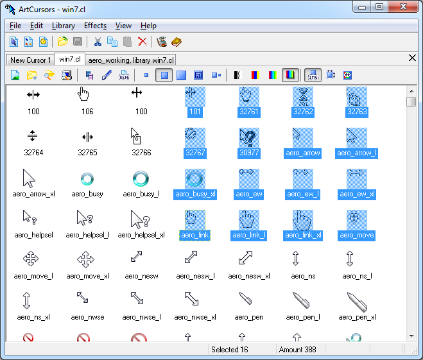Image resolution: width=423 pixels, height=360 pixels.
Task: Click the new cursor icon
Action: (14, 42)
